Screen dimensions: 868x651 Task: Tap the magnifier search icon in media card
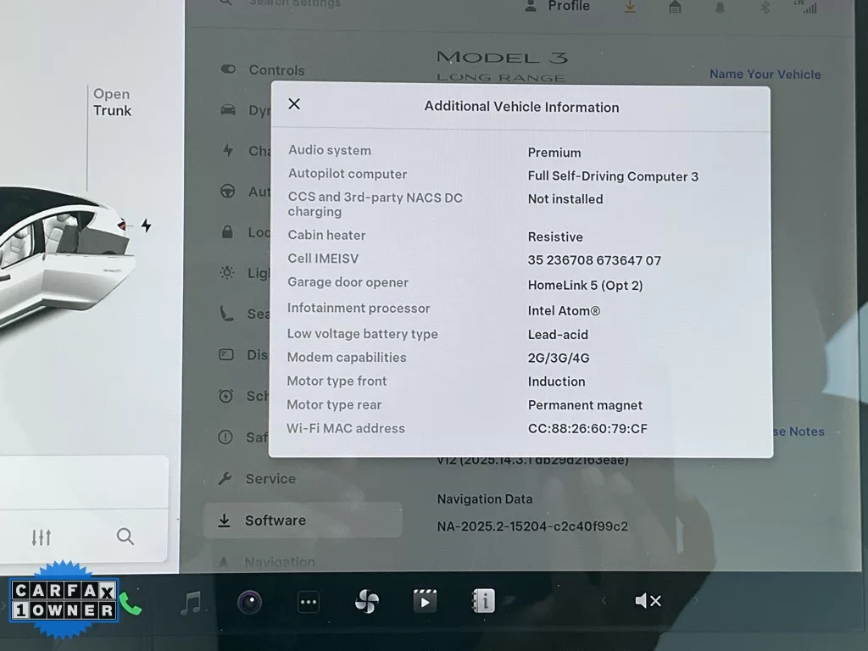[x=125, y=537]
